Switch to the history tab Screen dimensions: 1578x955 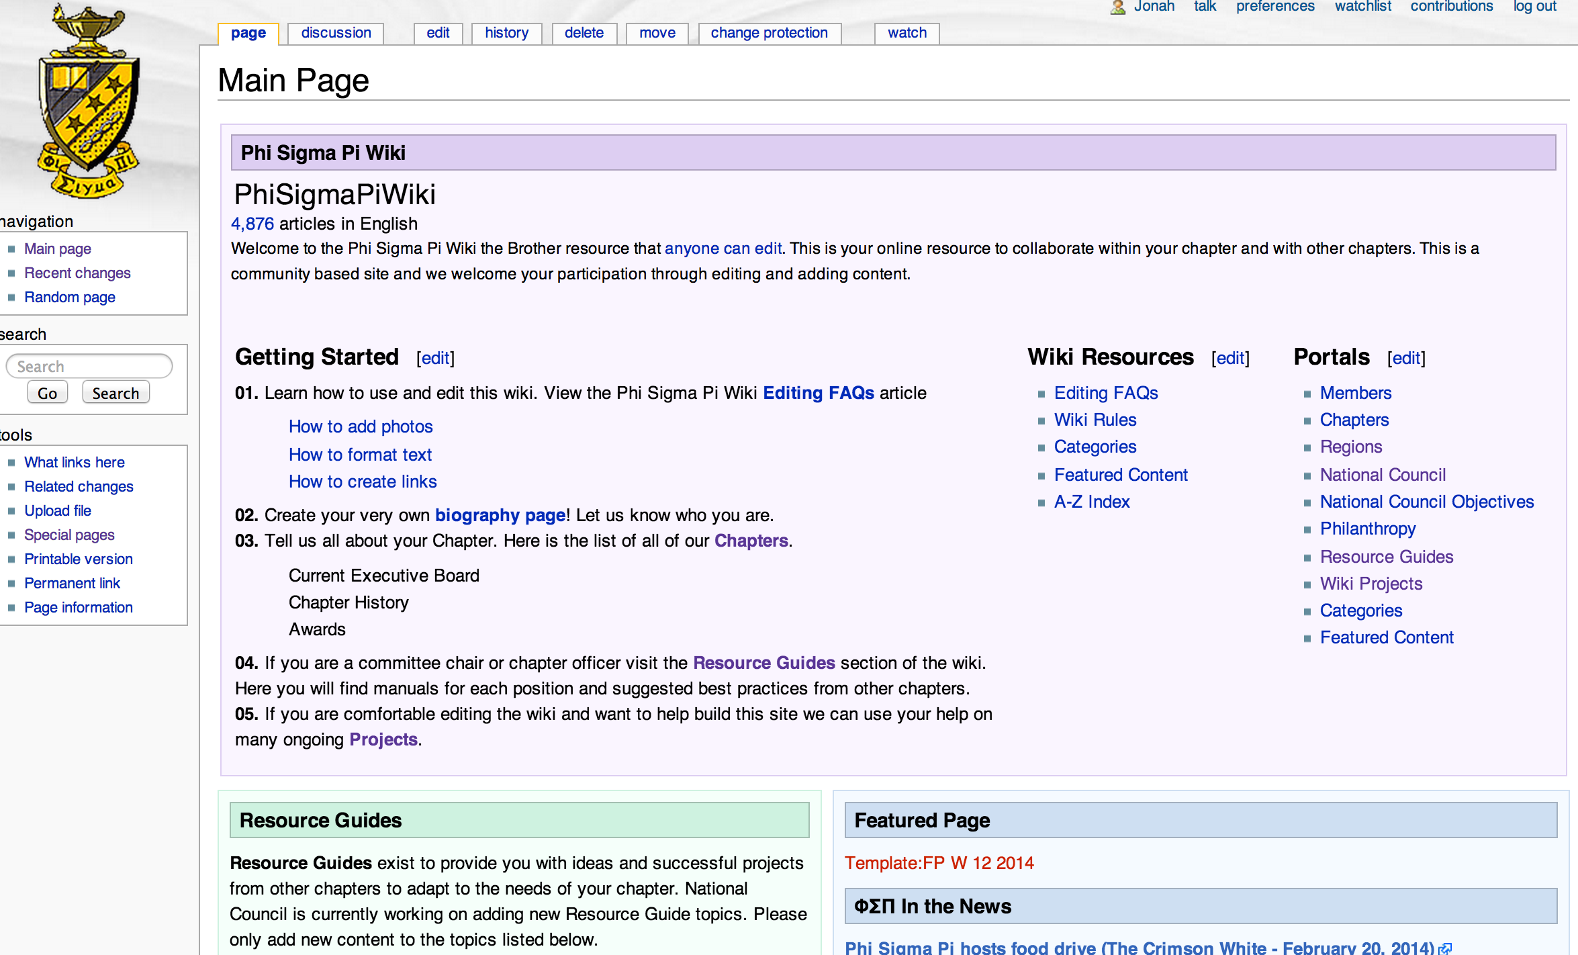[506, 33]
